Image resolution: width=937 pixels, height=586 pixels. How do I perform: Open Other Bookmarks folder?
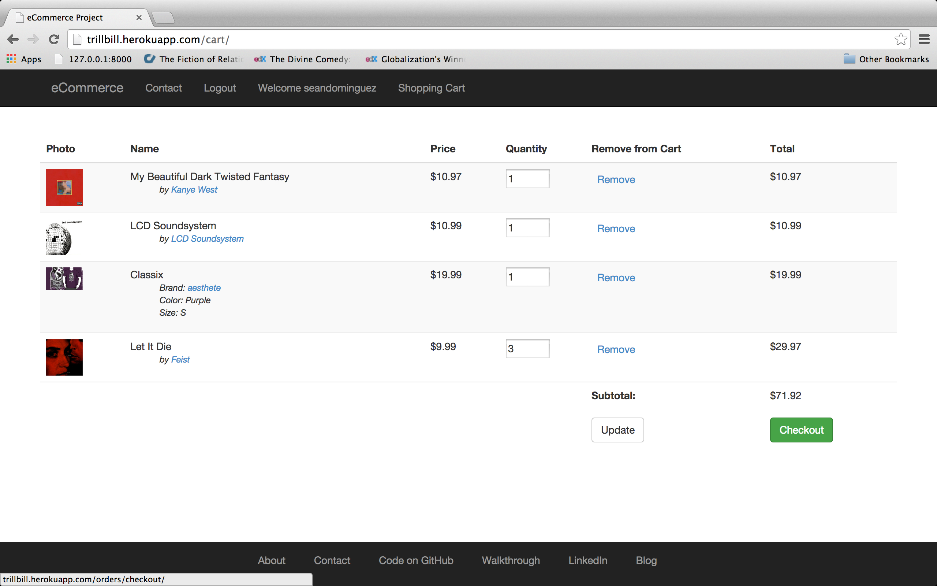(886, 59)
